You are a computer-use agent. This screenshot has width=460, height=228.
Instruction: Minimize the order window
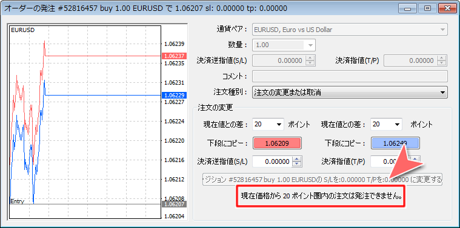407,8
